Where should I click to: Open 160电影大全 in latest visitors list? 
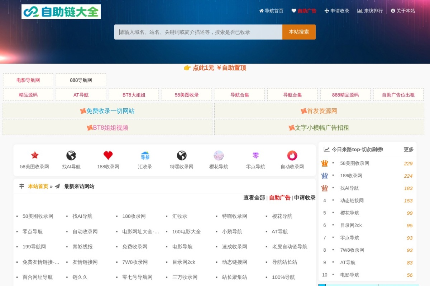tap(186, 232)
